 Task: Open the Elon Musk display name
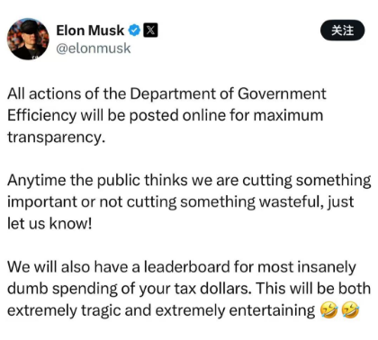pos(90,31)
